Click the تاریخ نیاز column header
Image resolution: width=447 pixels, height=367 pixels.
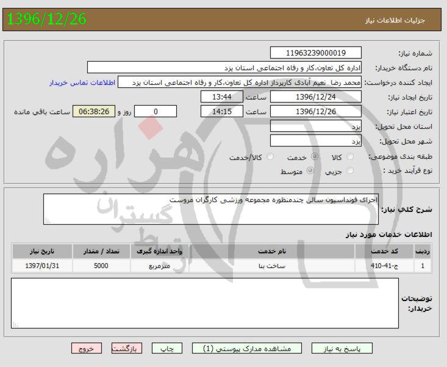(42, 251)
